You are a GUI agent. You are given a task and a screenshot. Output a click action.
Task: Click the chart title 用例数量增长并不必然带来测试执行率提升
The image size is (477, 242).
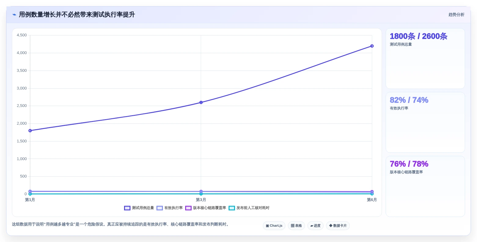click(77, 15)
